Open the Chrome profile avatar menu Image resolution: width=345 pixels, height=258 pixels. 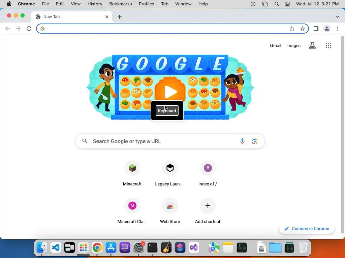pyautogui.click(x=327, y=29)
